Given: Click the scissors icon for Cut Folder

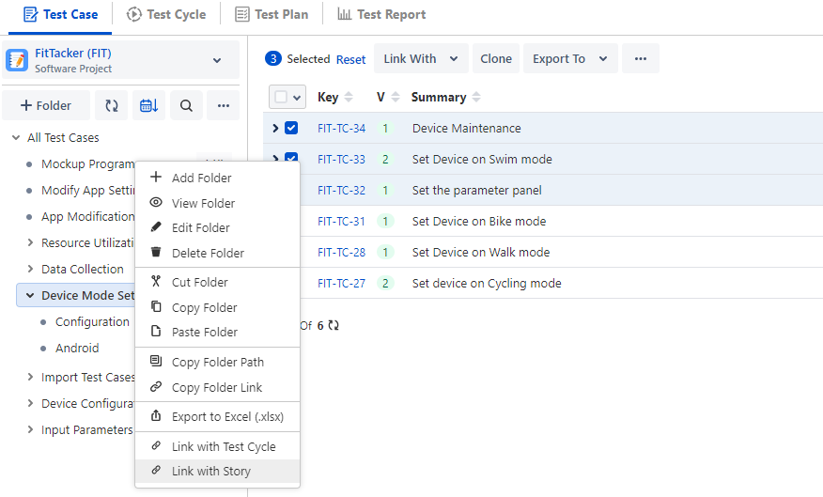Looking at the screenshot, I should click(156, 281).
